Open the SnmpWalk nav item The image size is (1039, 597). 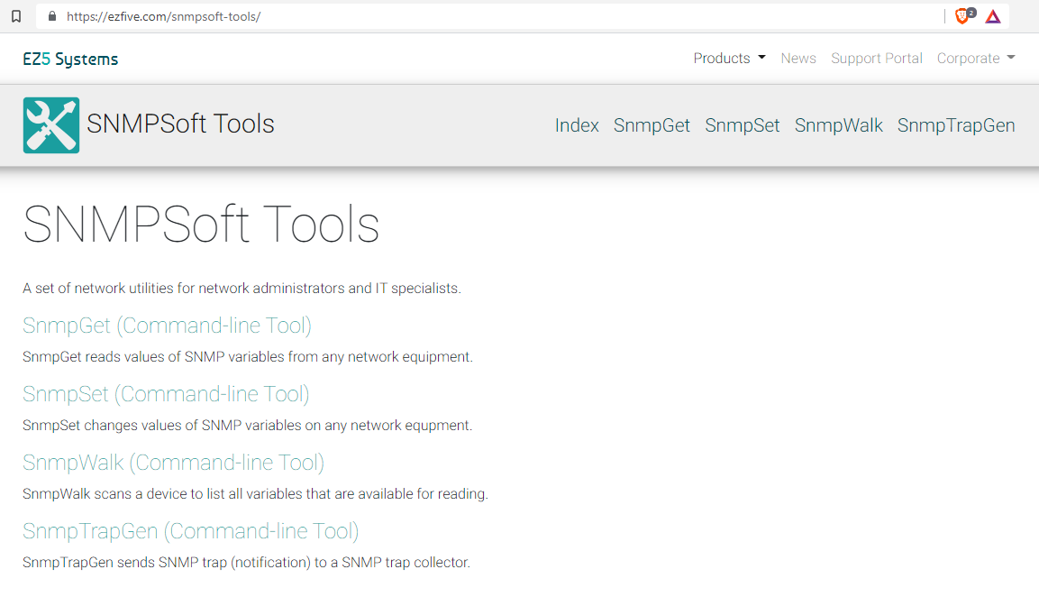point(838,125)
